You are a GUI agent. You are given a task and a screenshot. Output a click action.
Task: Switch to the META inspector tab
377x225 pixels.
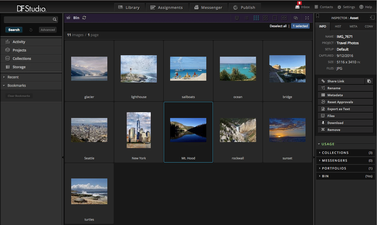click(x=353, y=26)
